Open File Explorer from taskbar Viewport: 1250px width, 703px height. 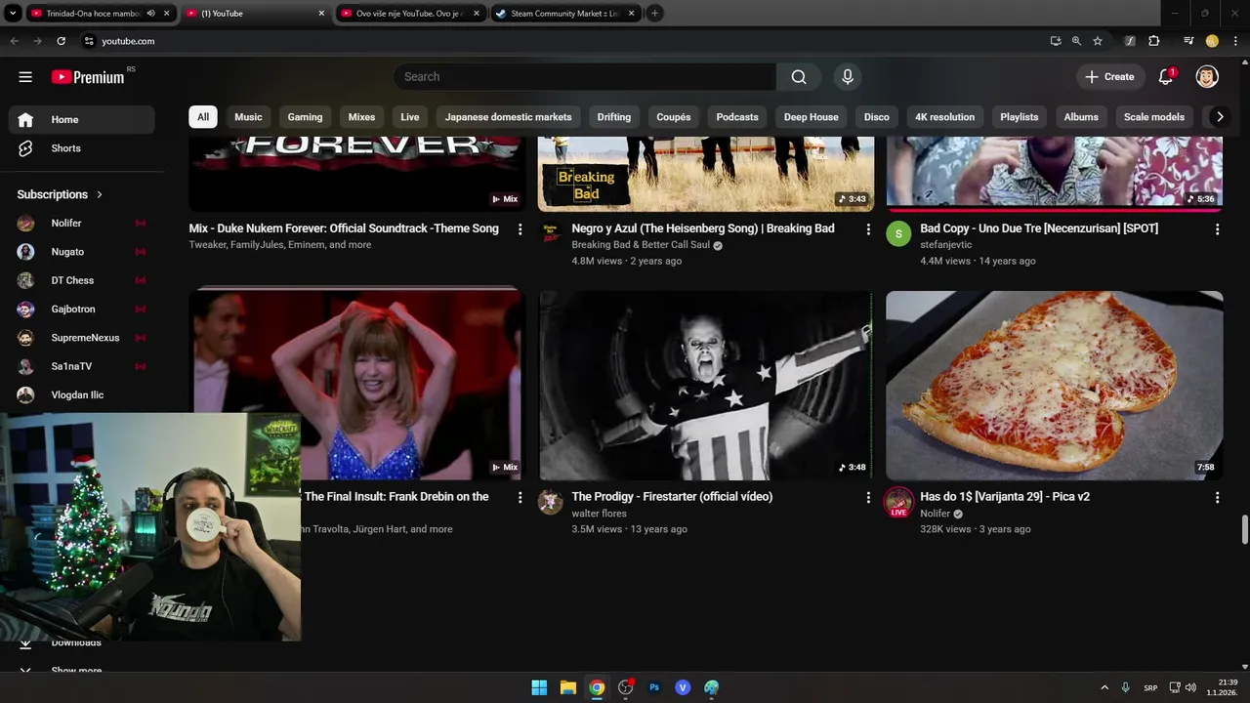pos(567,687)
